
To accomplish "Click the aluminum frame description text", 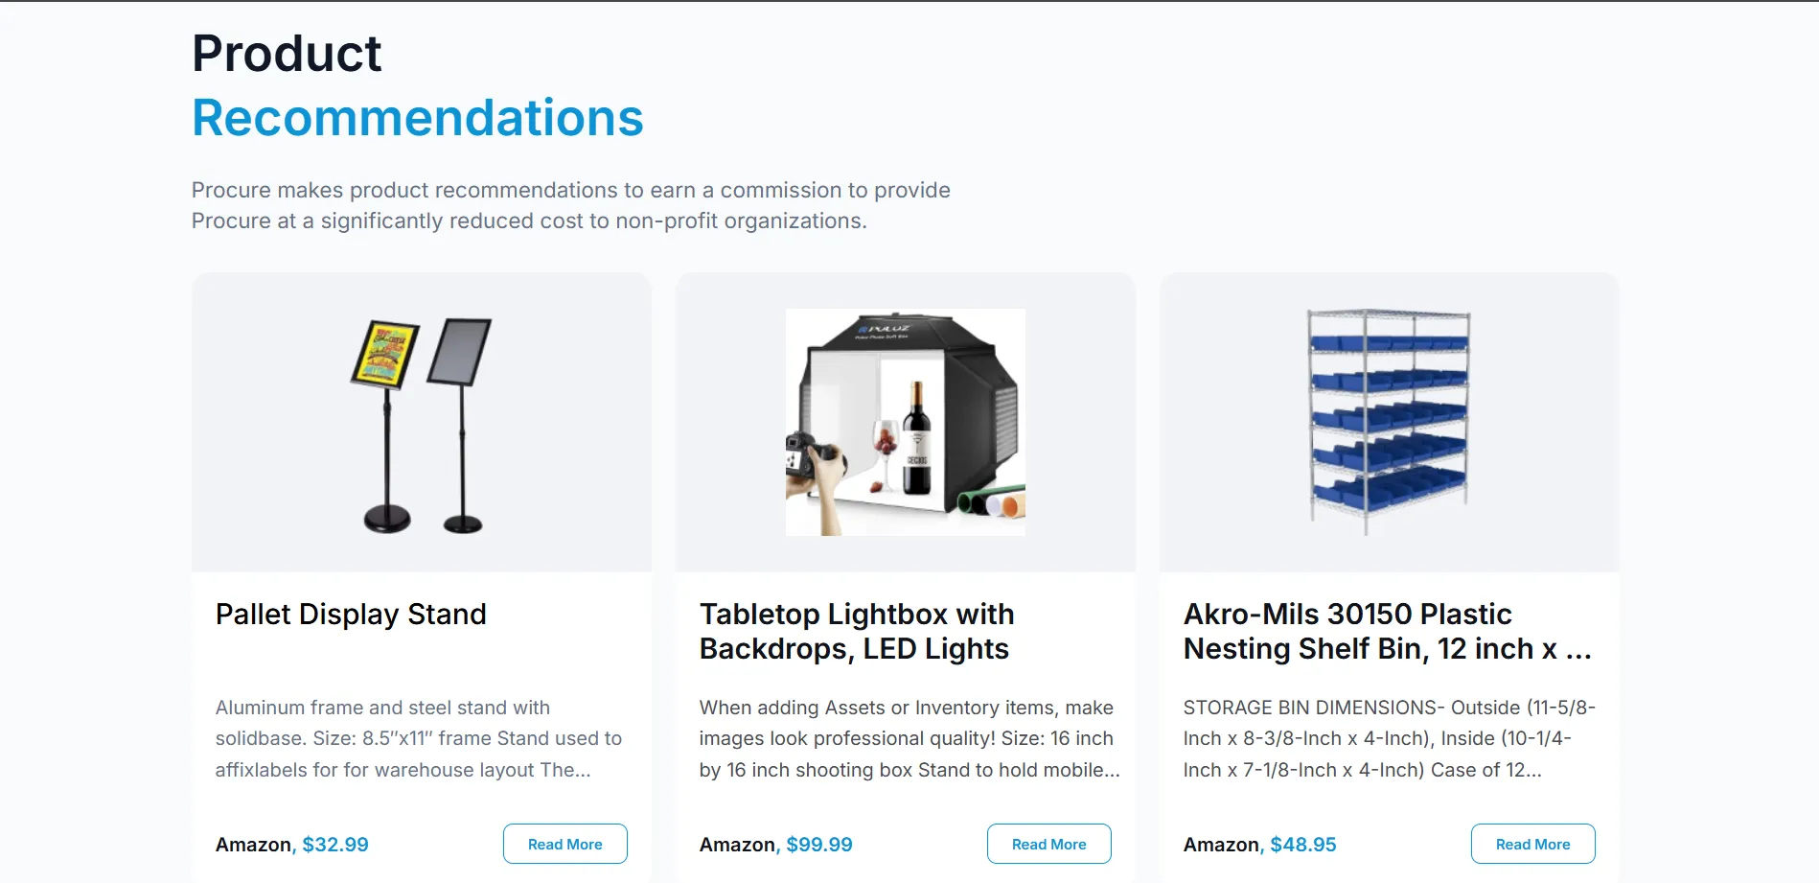I will [x=419, y=738].
